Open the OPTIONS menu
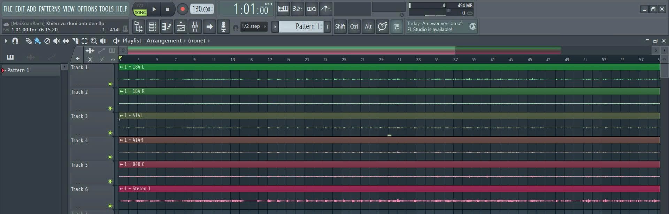 click(x=86, y=9)
